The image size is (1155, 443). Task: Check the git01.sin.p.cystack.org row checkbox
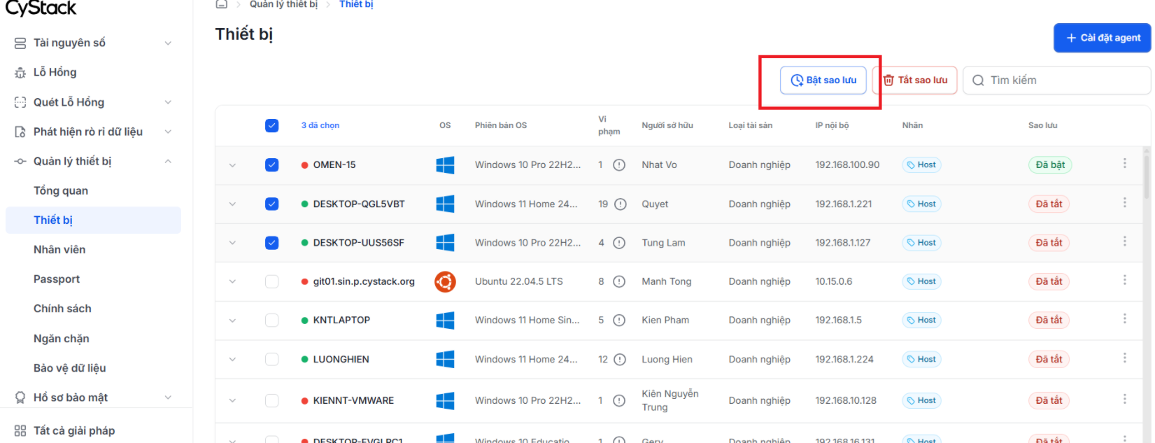(272, 281)
